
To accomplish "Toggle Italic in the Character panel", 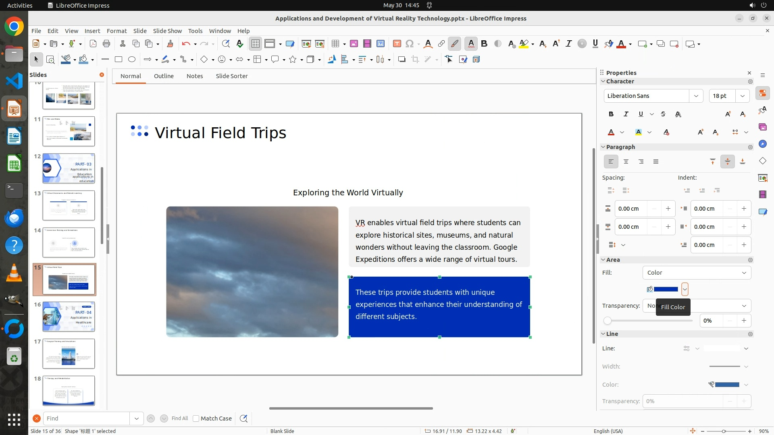I will (x=626, y=114).
